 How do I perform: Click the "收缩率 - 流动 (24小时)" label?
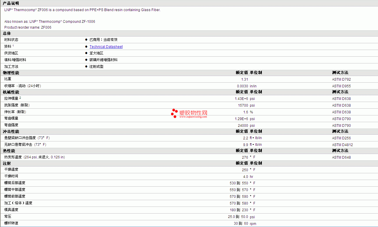point(23,86)
